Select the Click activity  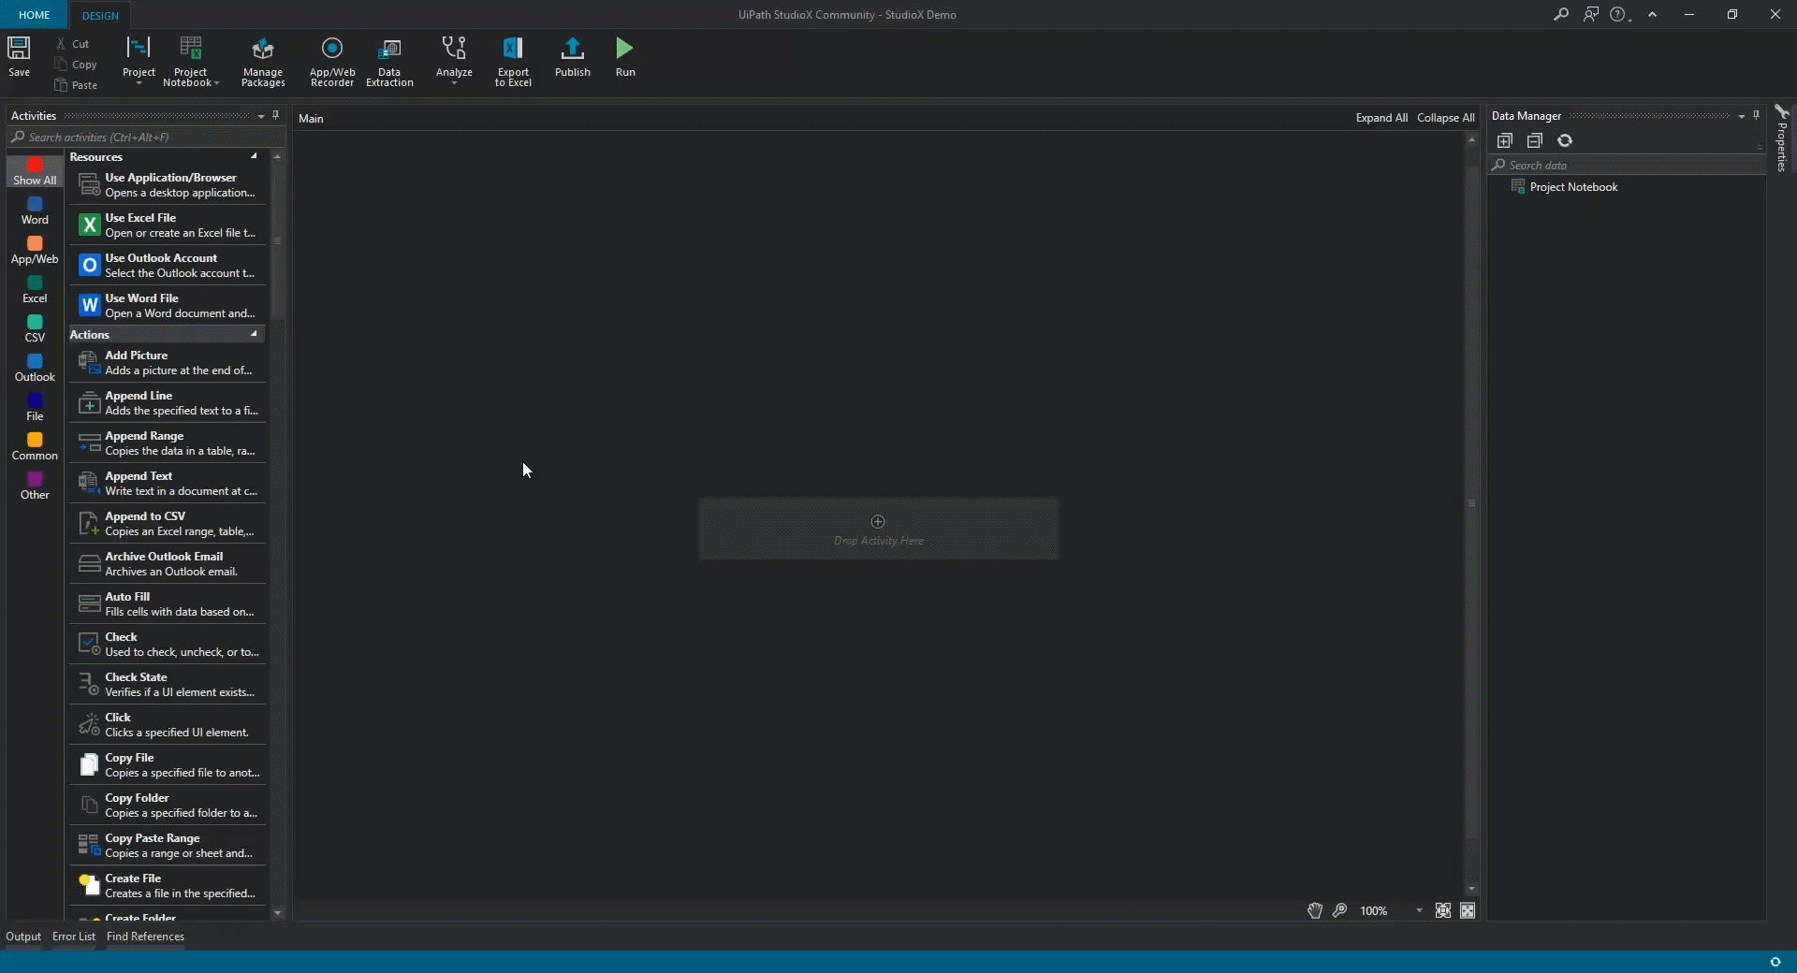point(167,725)
